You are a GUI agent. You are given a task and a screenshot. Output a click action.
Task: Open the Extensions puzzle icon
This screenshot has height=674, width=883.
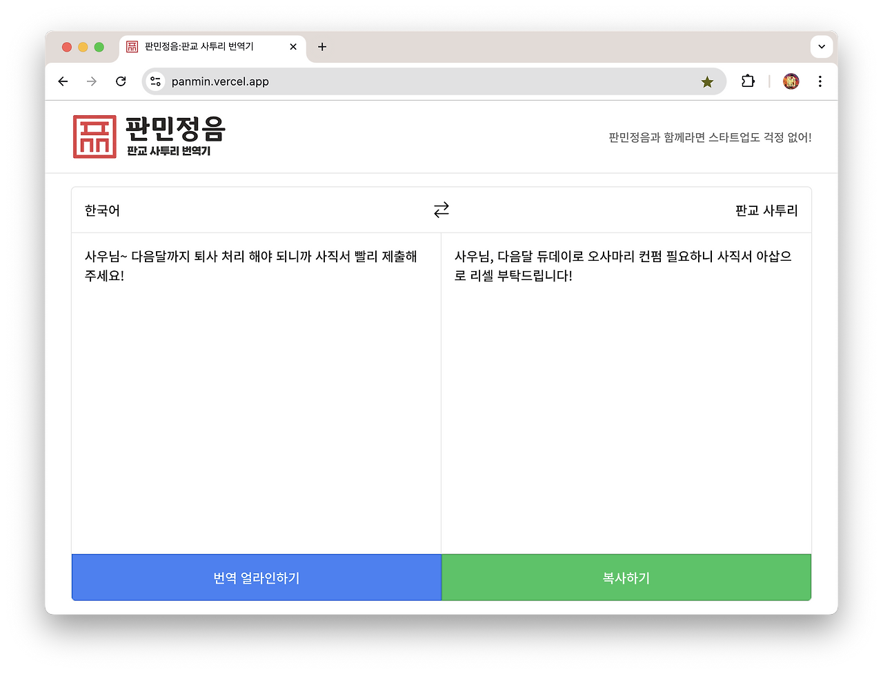[x=748, y=81]
